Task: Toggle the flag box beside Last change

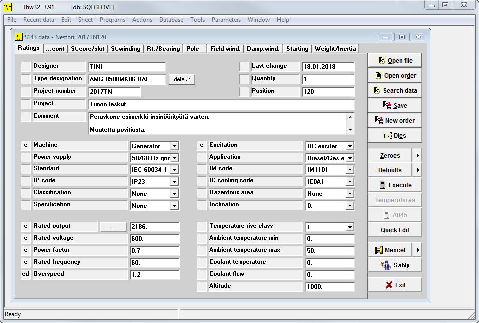Action: tap(244, 67)
